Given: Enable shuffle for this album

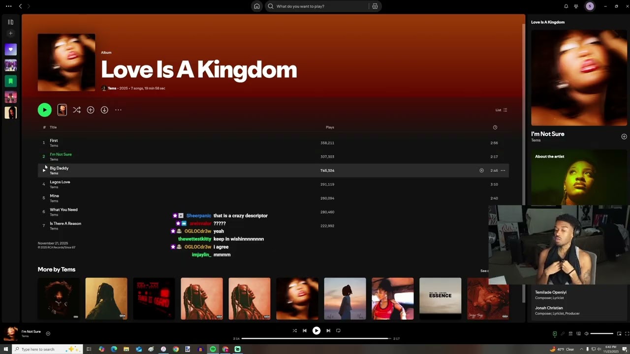Looking at the screenshot, I should coord(77,110).
